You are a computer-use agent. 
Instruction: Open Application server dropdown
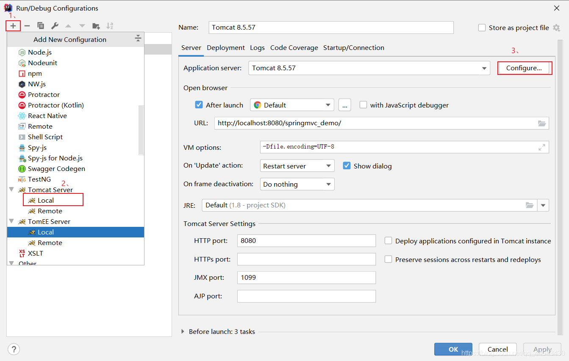coord(369,68)
